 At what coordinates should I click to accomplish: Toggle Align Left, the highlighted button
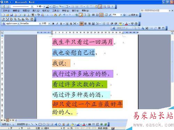[x=81, y=24]
